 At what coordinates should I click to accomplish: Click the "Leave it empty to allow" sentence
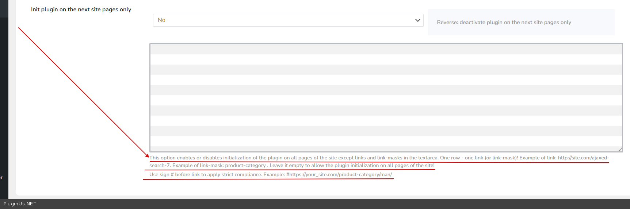point(352,166)
